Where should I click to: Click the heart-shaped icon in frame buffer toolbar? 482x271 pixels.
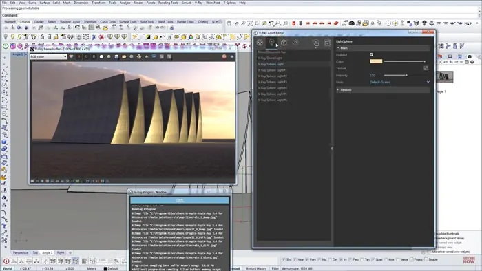[x=71, y=57]
